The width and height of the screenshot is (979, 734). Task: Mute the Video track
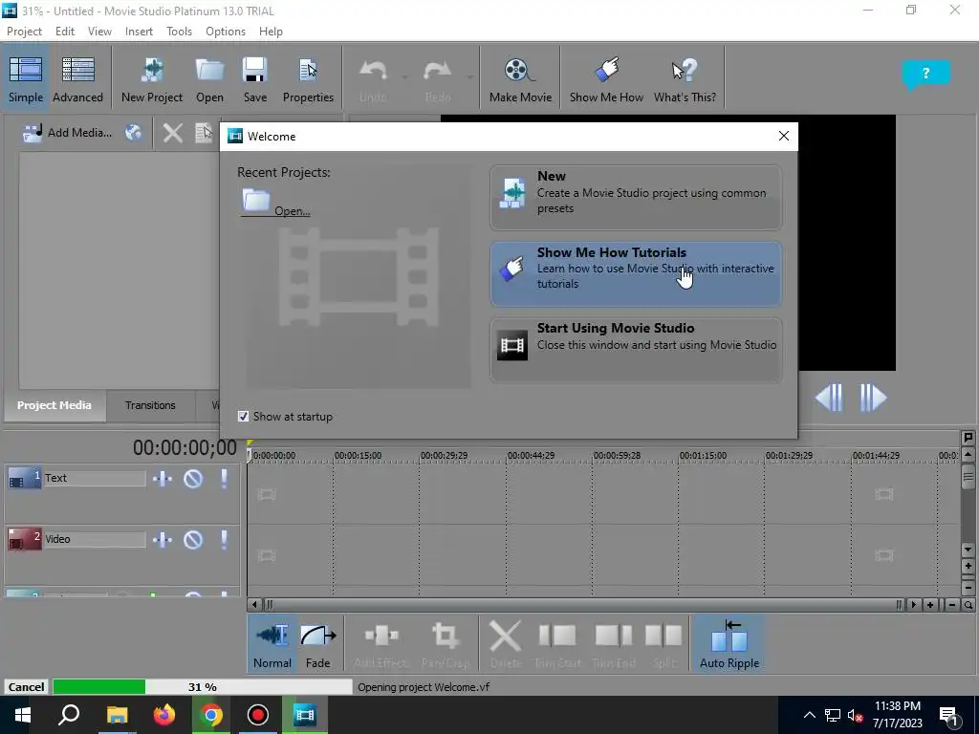click(x=193, y=540)
